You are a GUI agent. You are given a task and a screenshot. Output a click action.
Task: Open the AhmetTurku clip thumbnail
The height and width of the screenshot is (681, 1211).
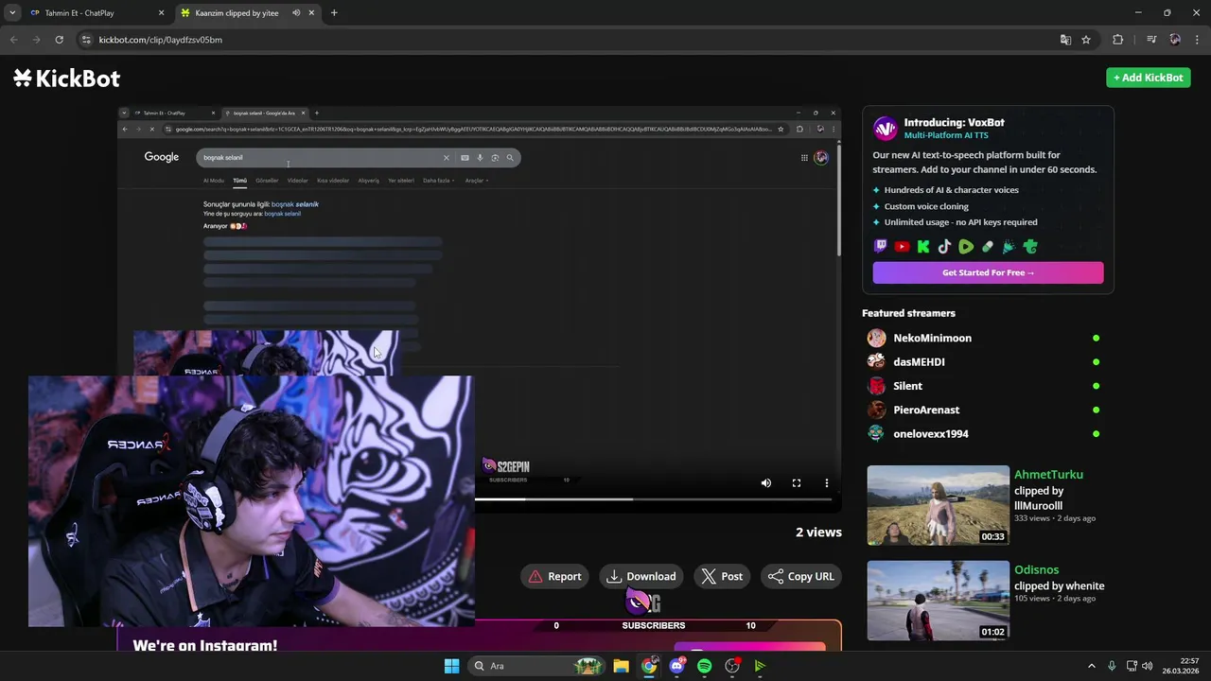point(938,505)
